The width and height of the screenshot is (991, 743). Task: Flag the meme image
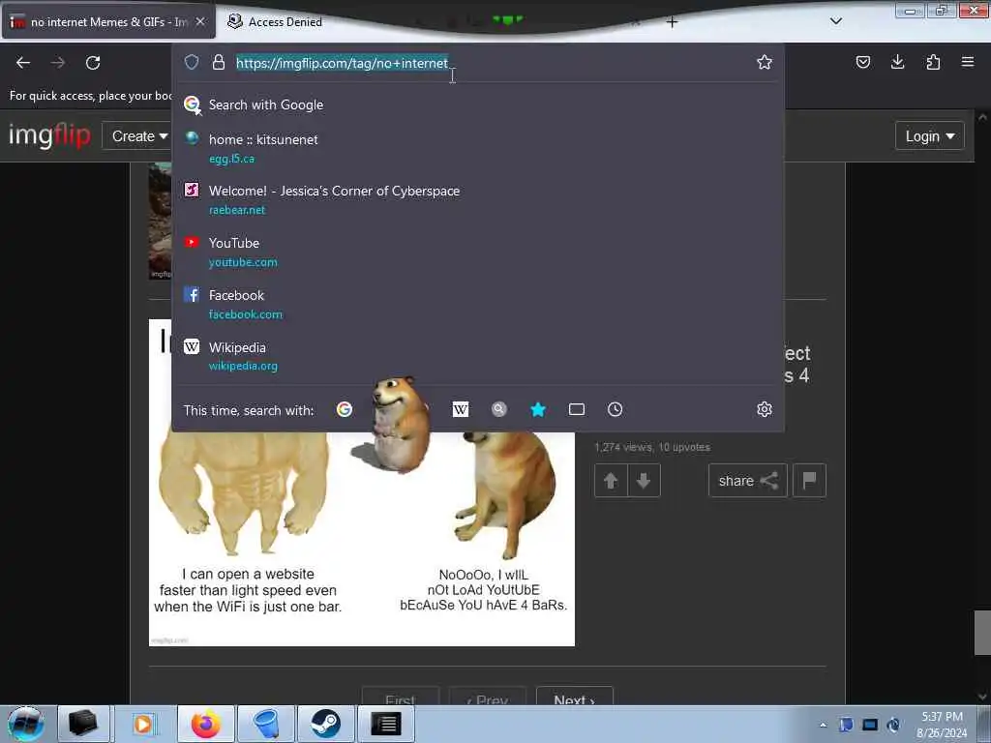pyautogui.click(x=809, y=481)
